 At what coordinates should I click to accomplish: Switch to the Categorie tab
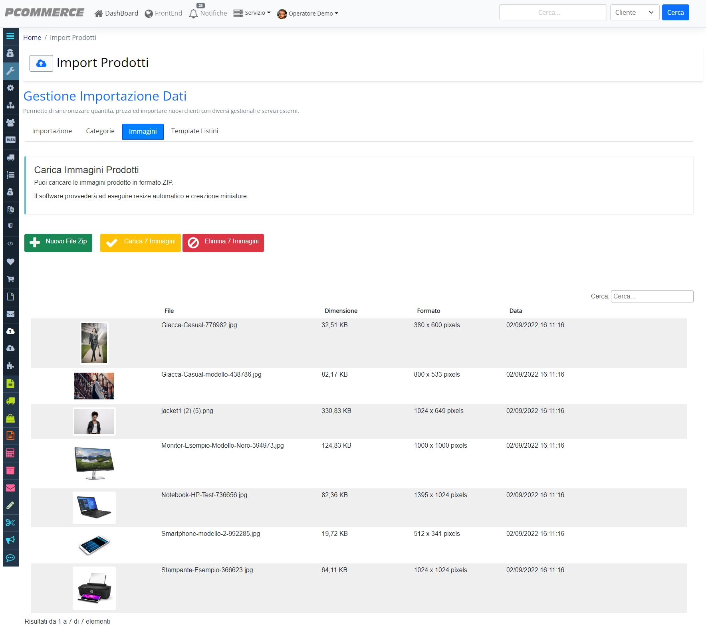point(100,131)
